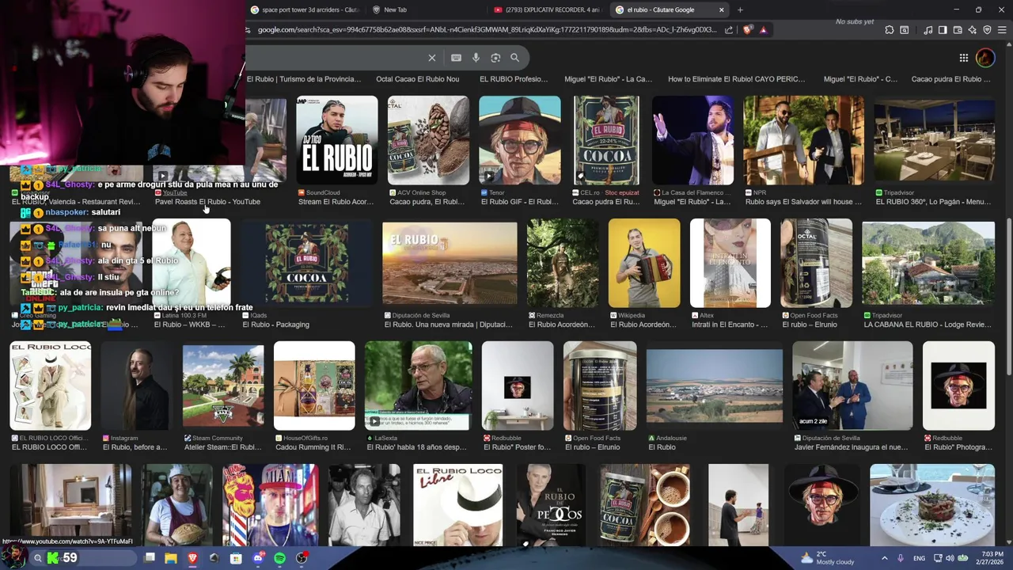Search by image with Google Lens icon
The image size is (1013, 570).
[x=495, y=58]
